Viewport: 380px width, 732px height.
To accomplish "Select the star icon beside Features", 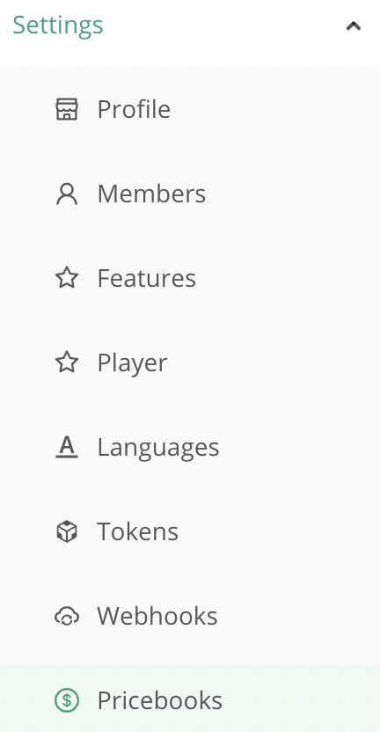I will coord(67,278).
